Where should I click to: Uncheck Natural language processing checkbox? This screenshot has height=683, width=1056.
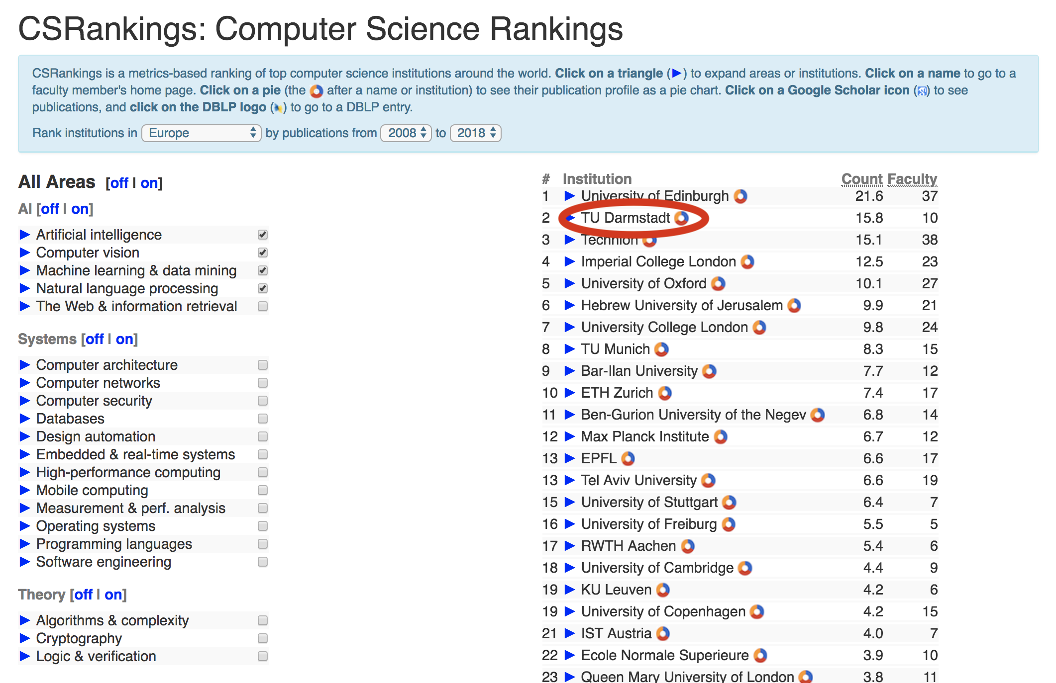263,288
